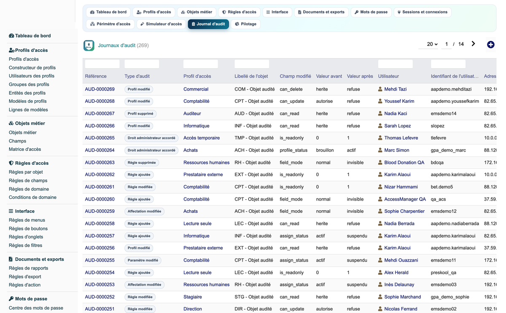Viewport: 506px width, 313px height.
Task: Click the gauge icon beside sidebar Tableau de bord
Action: tap(11, 36)
